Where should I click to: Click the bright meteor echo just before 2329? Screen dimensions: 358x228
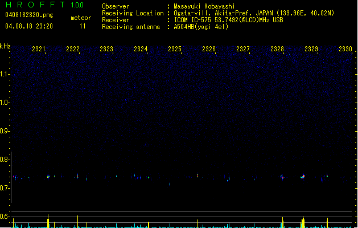point(303,177)
